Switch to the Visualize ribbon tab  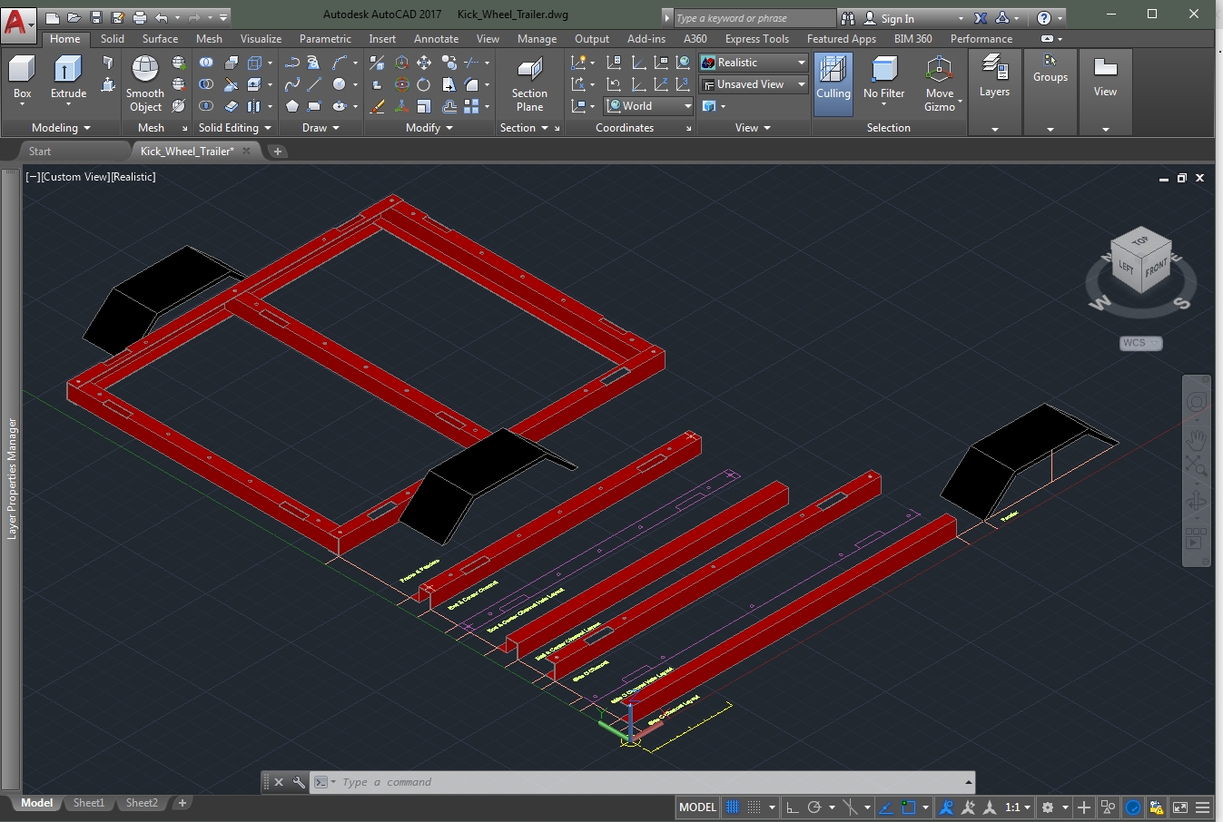tap(261, 39)
